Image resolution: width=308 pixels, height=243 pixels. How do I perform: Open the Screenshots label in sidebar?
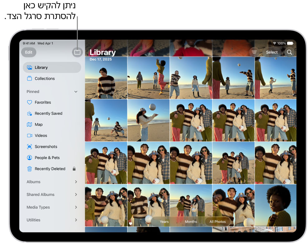[x=46, y=147]
